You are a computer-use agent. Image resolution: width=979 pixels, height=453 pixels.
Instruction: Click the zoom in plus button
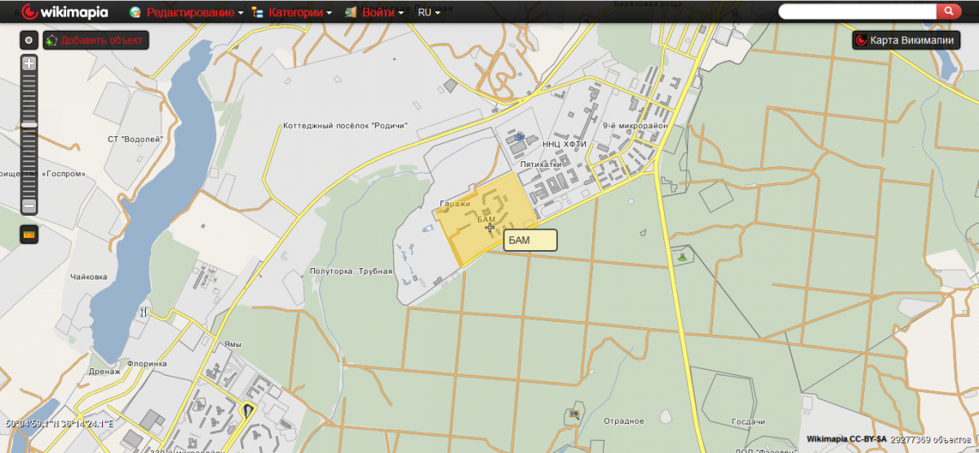click(29, 64)
